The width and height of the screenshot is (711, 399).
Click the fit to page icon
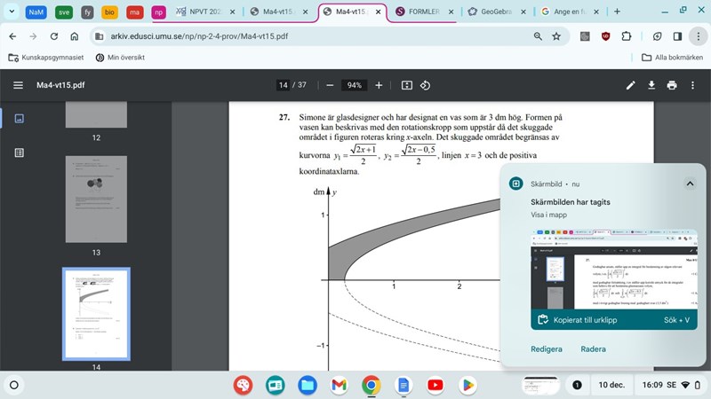coord(406,85)
